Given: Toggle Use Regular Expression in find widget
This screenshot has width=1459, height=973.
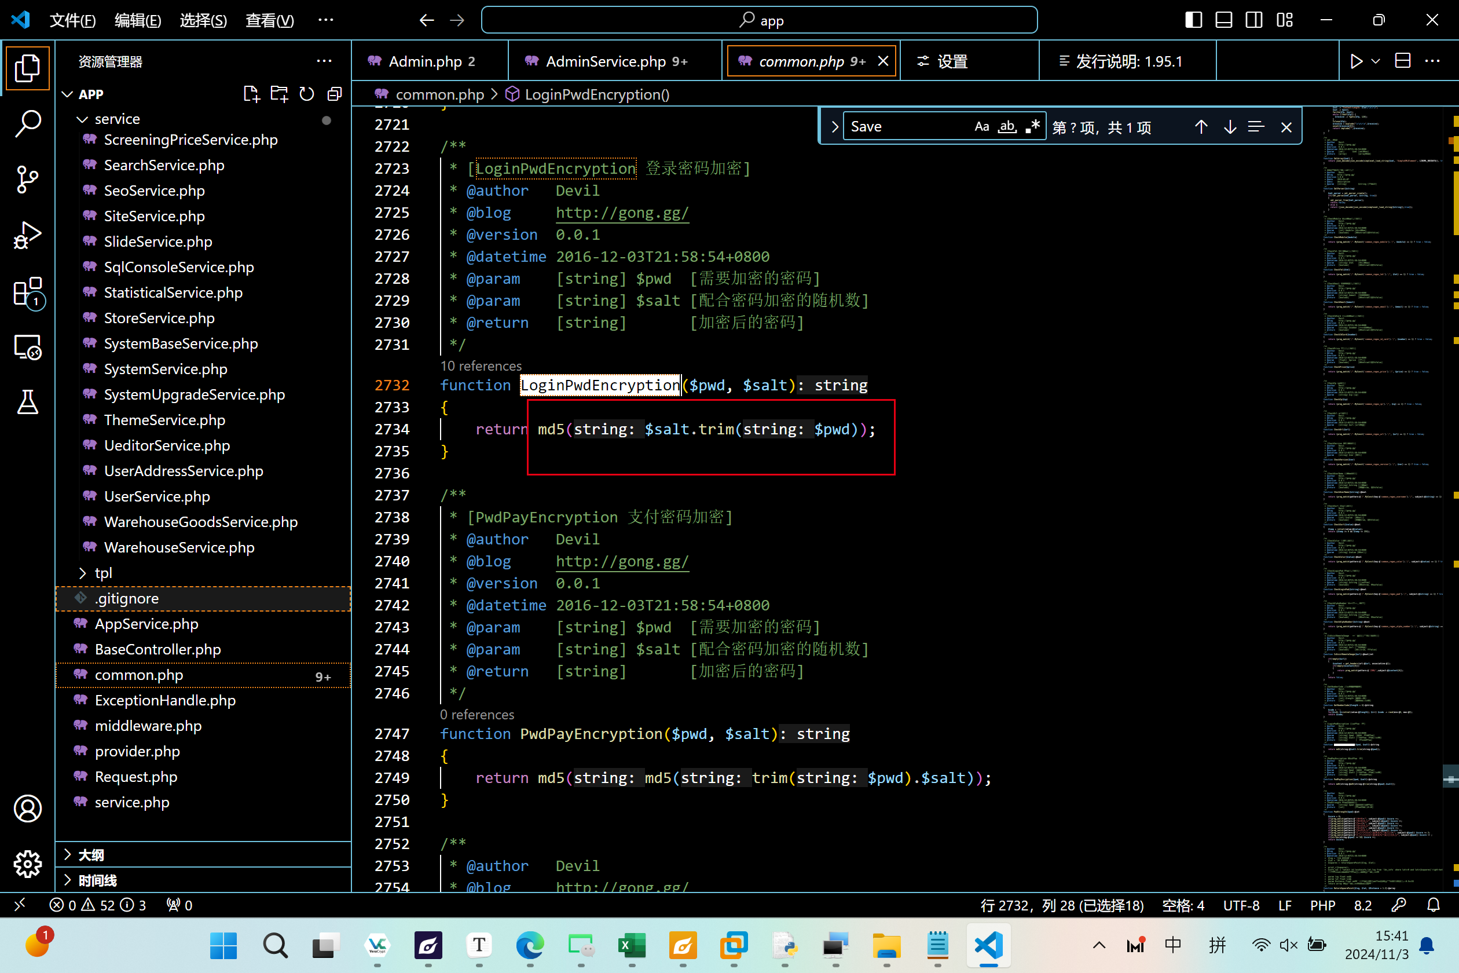Looking at the screenshot, I should tap(1032, 127).
